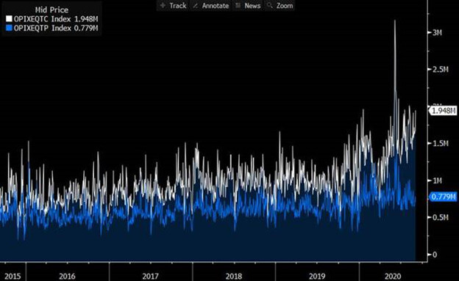Click the 2019 x-axis label
The height and width of the screenshot is (281, 459).
pos(317,277)
